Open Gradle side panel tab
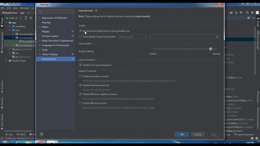Screen dimensions: 260x146 coord(258,22)
